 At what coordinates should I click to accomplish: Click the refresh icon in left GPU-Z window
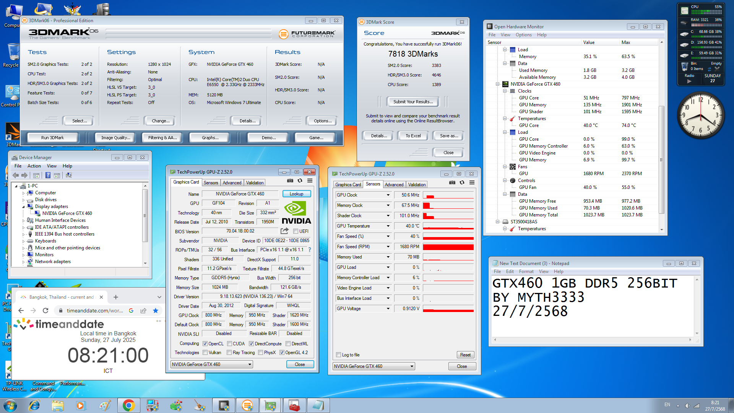(300, 181)
